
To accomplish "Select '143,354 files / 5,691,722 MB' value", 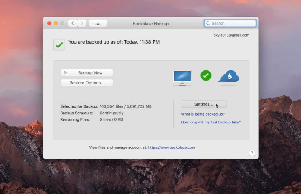I will 126,106.
